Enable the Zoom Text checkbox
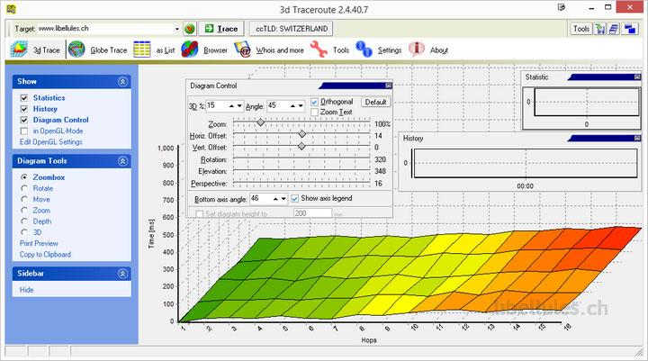This screenshot has width=648, height=361. pos(314,112)
